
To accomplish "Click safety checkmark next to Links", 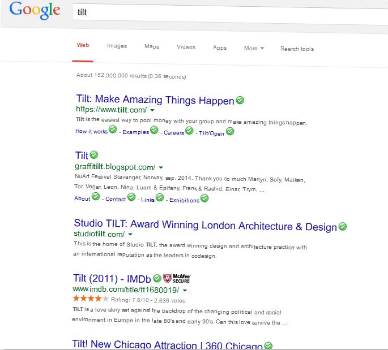I will click(160, 197).
